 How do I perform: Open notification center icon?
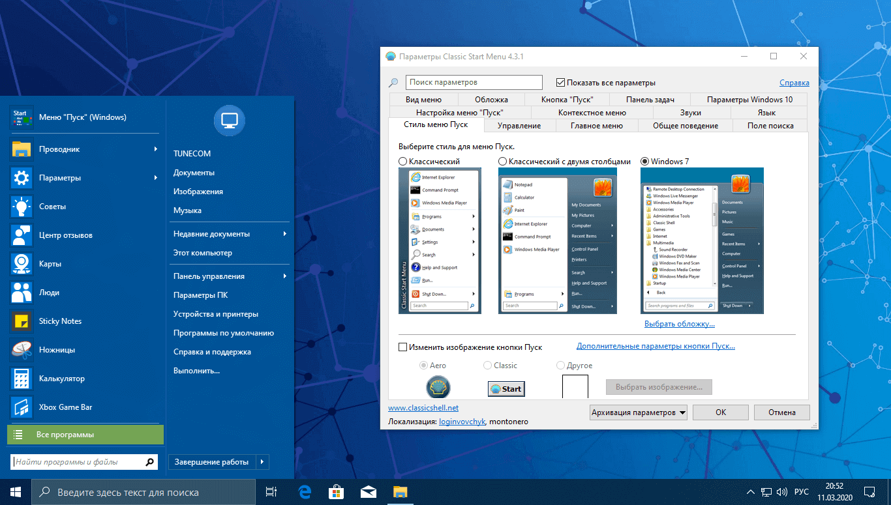tap(869, 492)
